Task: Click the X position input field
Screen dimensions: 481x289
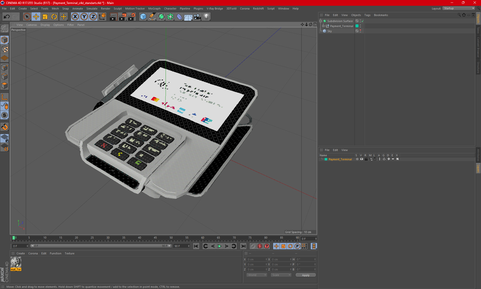Action: (257, 259)
